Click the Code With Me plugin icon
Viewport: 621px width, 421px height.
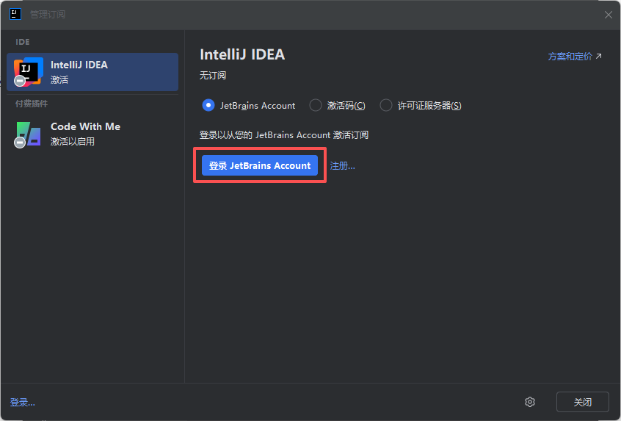click(28, 134)
